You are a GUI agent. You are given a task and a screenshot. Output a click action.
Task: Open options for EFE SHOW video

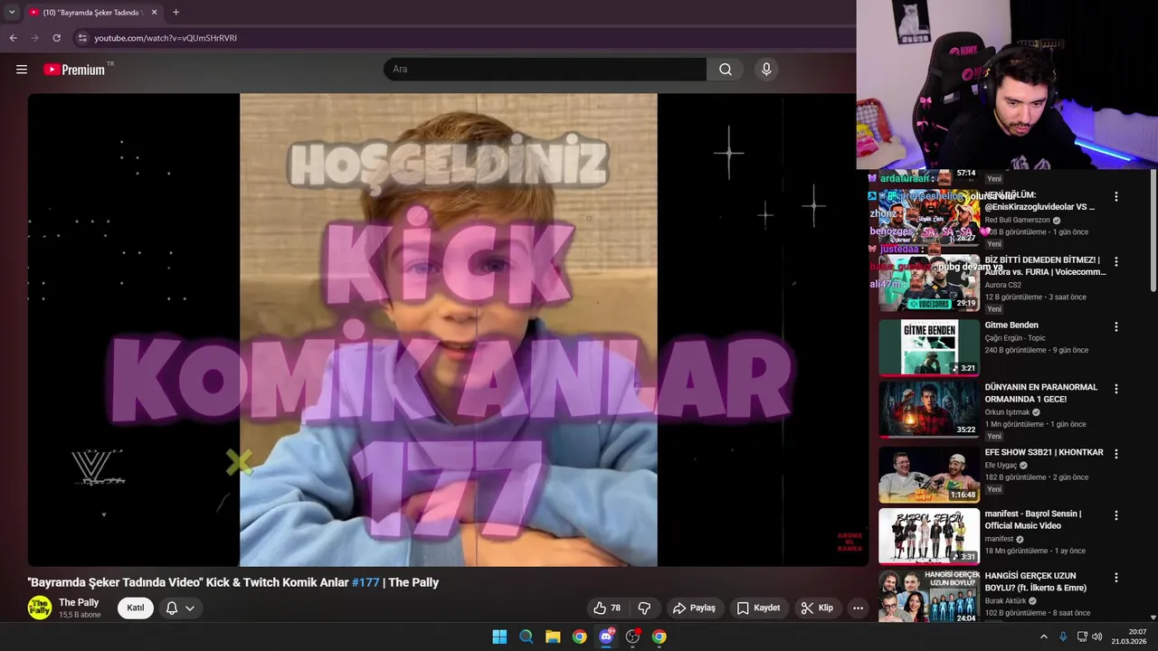click(1116, 454)
